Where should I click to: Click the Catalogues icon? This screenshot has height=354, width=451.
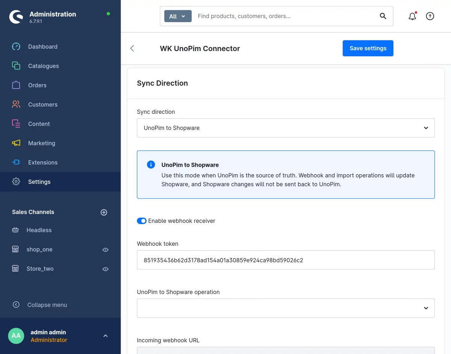[16, 66]
